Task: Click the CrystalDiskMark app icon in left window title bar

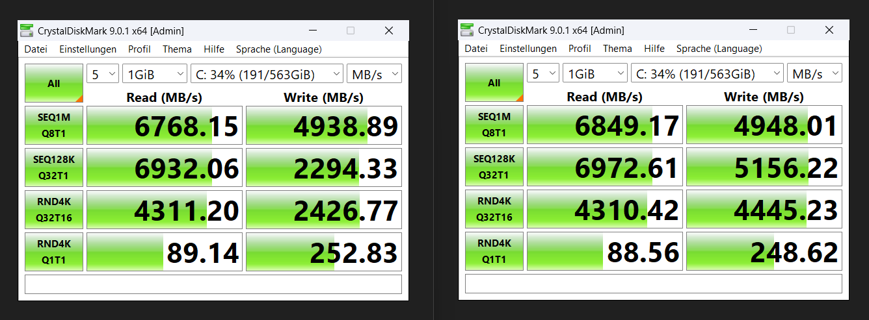Action: coord(27,31)
